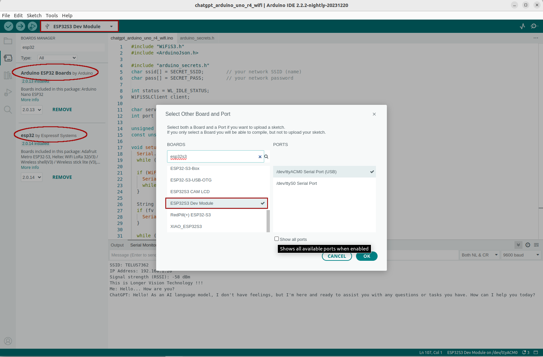Image resolution: width=543 pixels, height=357 pixels.
Task: Open the Edit menu
Action: click(x=18, y=16)
